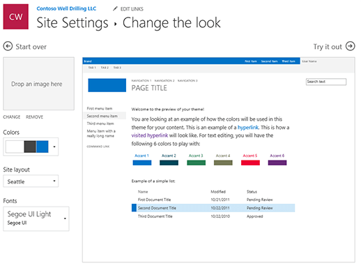Click Third menu item in preview sidebar

click(100, 124)
